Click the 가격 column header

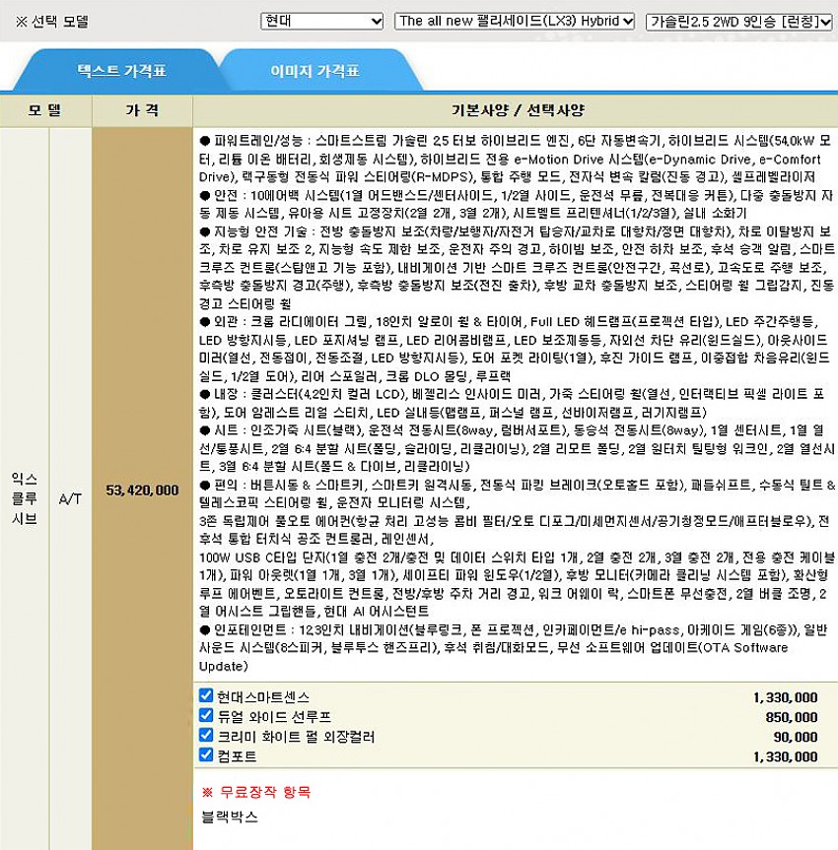pyautogui.click(x=142, y=109)
